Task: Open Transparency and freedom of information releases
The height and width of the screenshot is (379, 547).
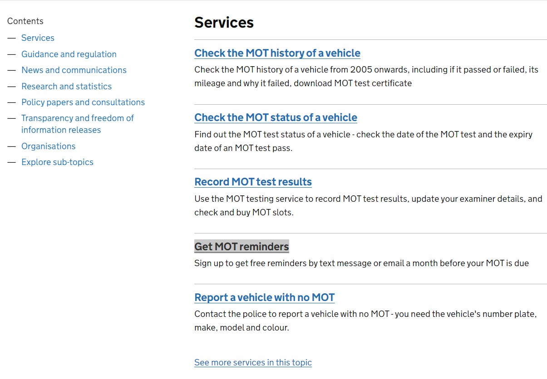Action: (78, 124)
